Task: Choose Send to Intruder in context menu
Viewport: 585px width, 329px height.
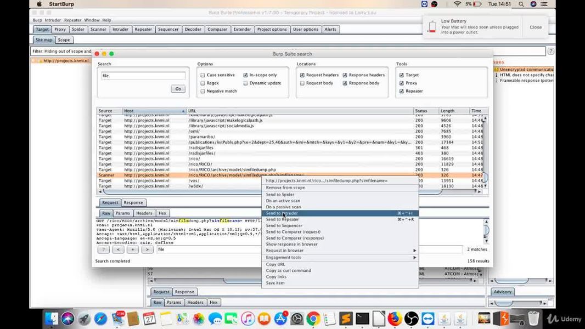Action: 340,213
